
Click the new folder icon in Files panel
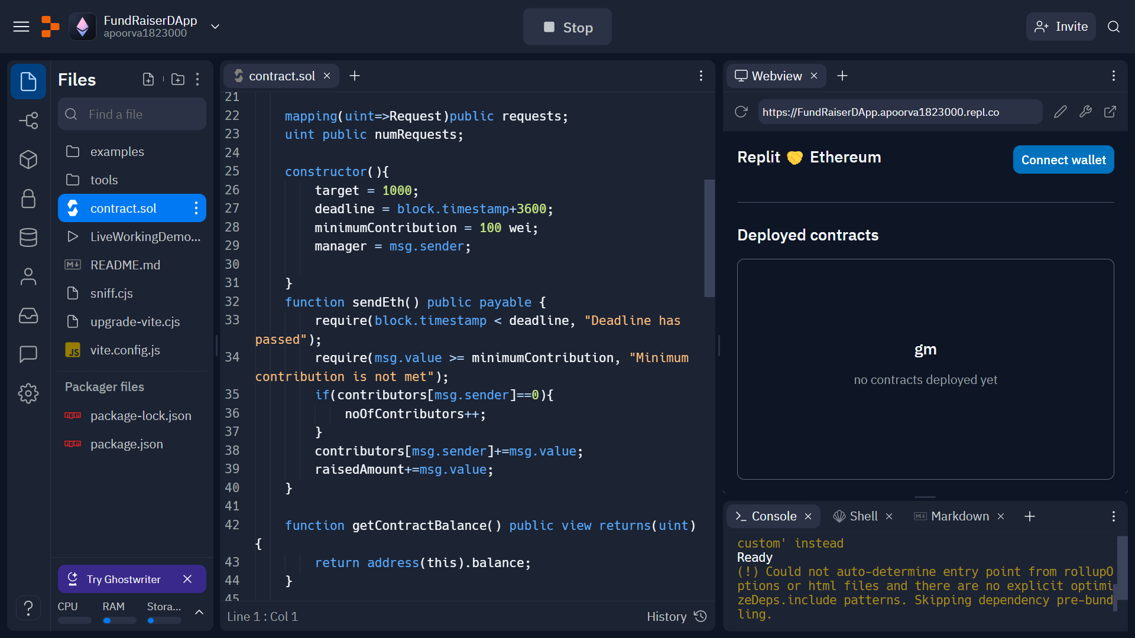click(x=177, y=79)
